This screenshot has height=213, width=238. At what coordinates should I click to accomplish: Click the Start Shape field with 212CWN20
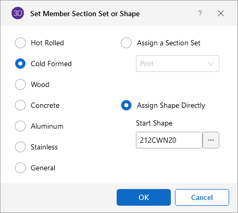click(169, 140)
